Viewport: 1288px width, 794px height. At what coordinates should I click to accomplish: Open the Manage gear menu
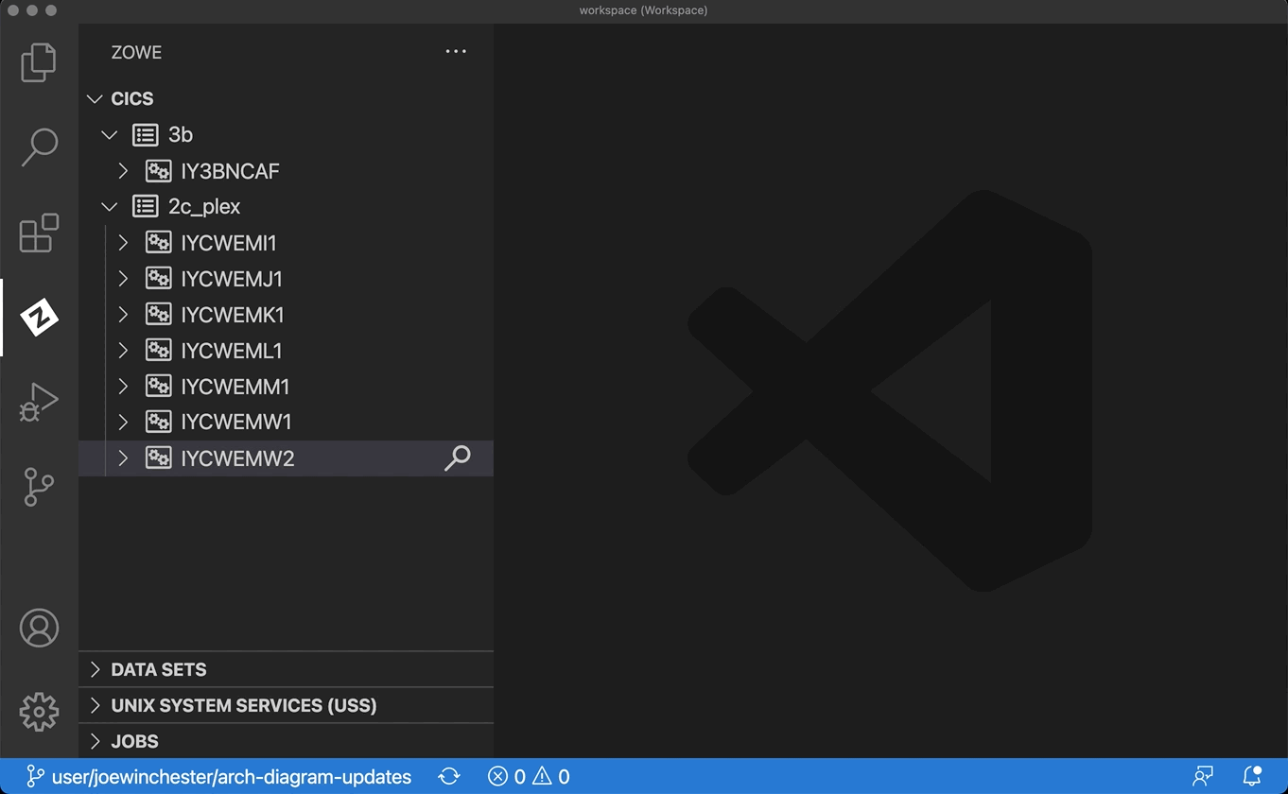pos(39,712)
